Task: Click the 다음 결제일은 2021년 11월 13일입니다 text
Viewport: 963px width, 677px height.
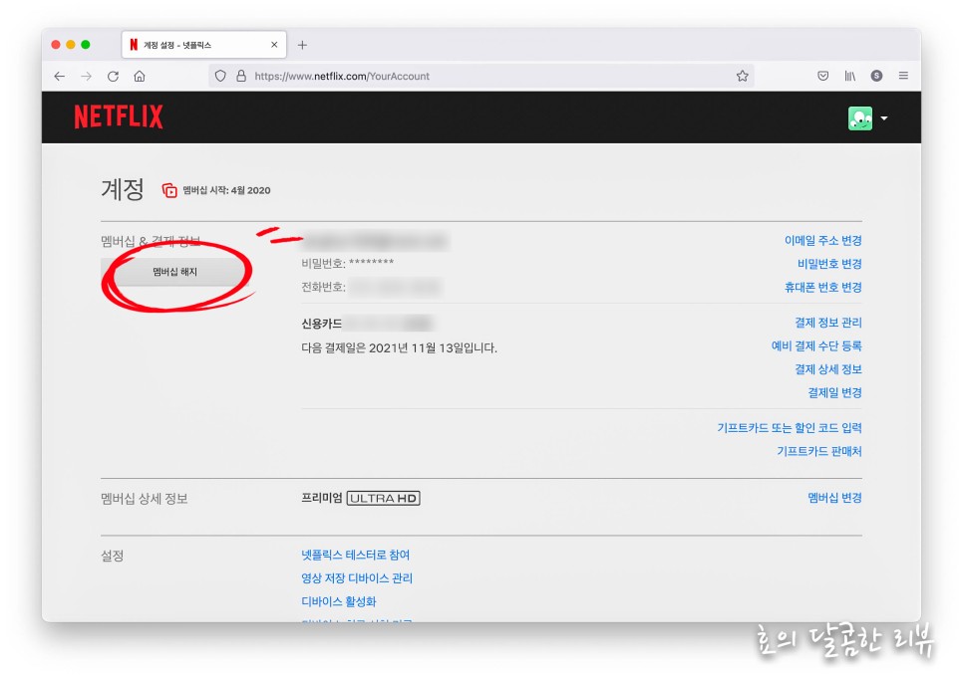Action: [x=399, y=348]
